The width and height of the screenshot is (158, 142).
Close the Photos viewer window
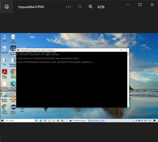[x=152, y=5]
